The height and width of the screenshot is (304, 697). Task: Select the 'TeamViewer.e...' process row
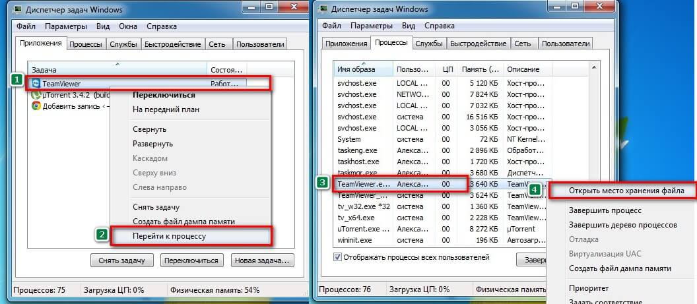(442, 184)
